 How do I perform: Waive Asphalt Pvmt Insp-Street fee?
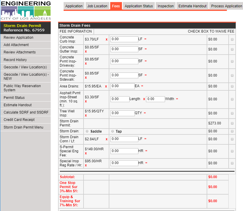[x=232, y=99]
